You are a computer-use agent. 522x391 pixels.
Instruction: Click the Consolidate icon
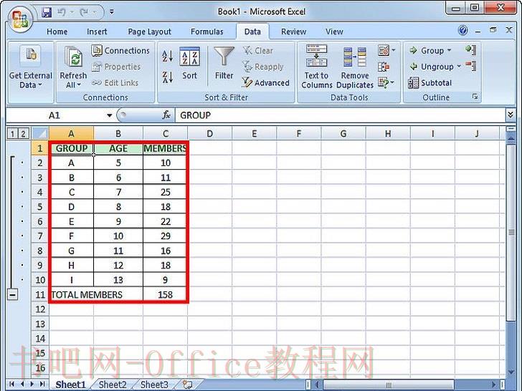pos(384,67)
